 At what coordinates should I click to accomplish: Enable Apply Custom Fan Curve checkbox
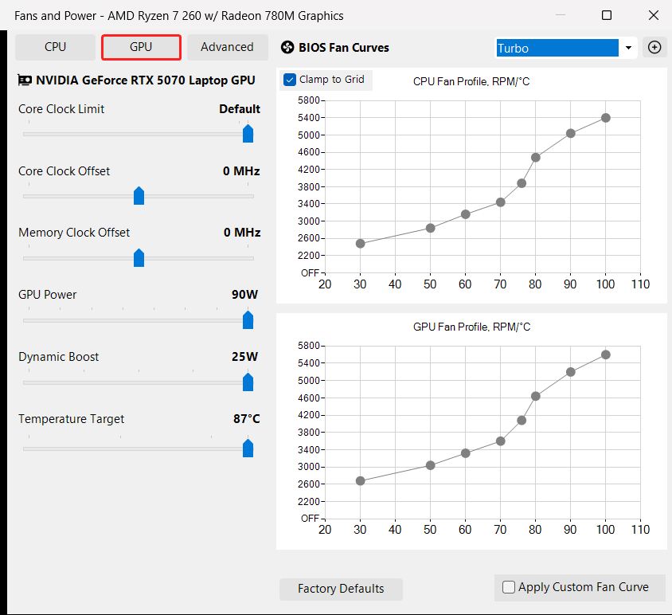(x=509, y=587)
